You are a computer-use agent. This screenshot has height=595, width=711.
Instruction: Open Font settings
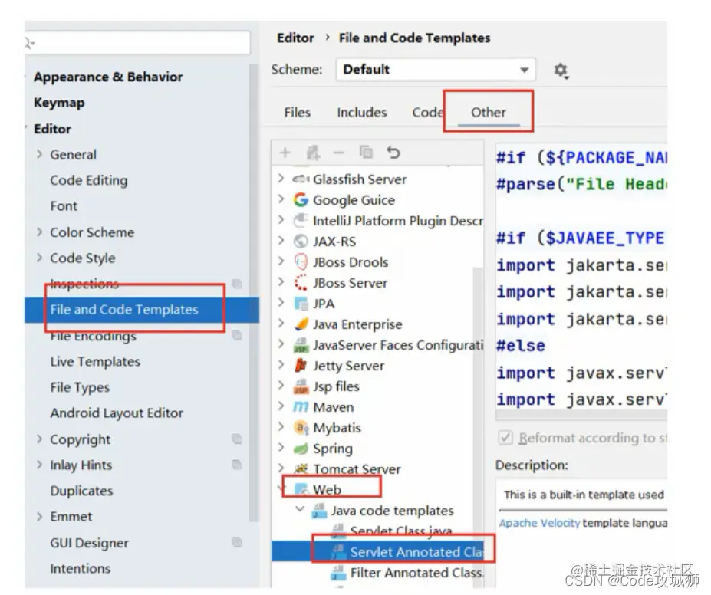(64, 206)
